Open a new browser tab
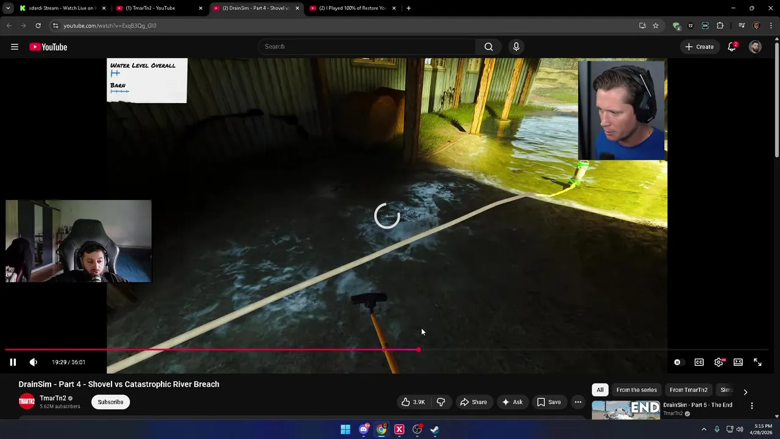Image resolution: width=780 pixels, height=439 pixels. click(408, 8)
